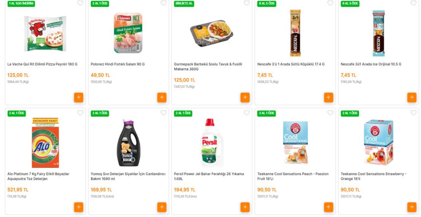Add Yumoş Sıvı Deterjan to cart
The image size is (421, 217).
pos(162,207)
